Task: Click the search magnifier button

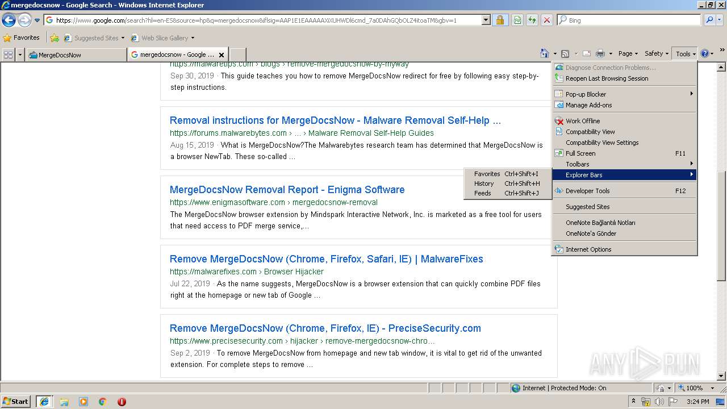Action: click(709, 20)
